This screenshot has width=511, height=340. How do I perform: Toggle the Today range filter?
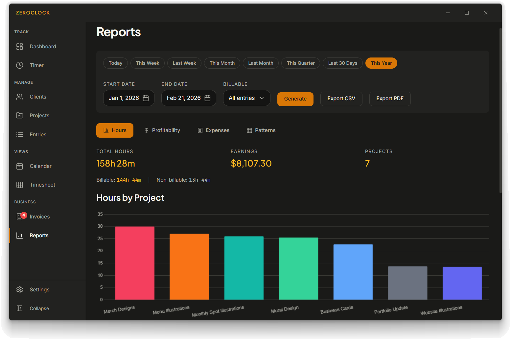pyautogui.click(x=115, y=63)
